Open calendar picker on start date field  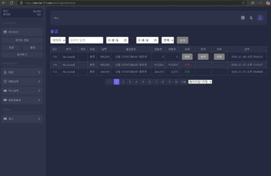(x=125, y=40)
